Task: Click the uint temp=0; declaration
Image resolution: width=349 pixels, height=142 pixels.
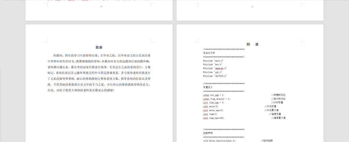Action: [x=210, y=114]
